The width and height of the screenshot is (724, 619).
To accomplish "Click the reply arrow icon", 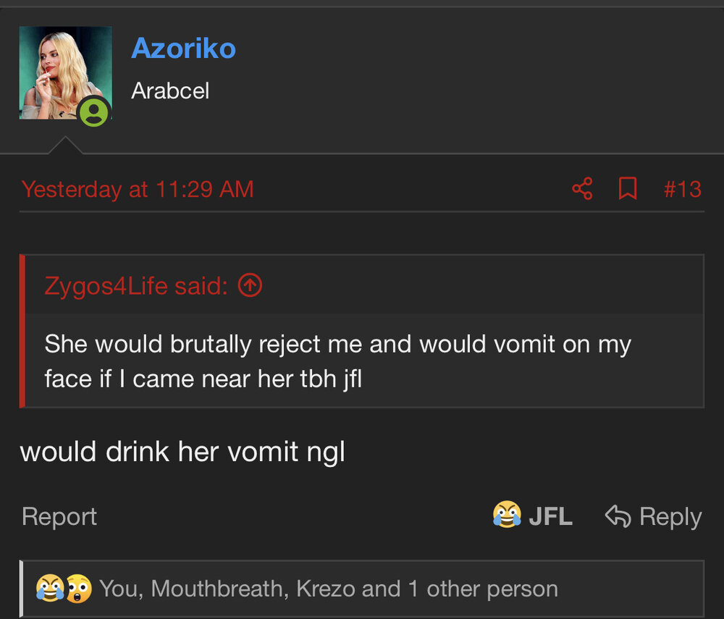I will (618, 515).
